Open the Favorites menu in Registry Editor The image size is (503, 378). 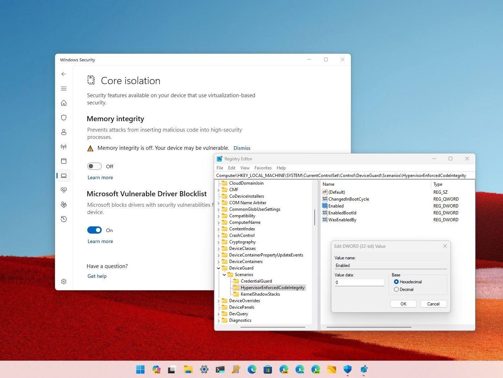[263, 168]
